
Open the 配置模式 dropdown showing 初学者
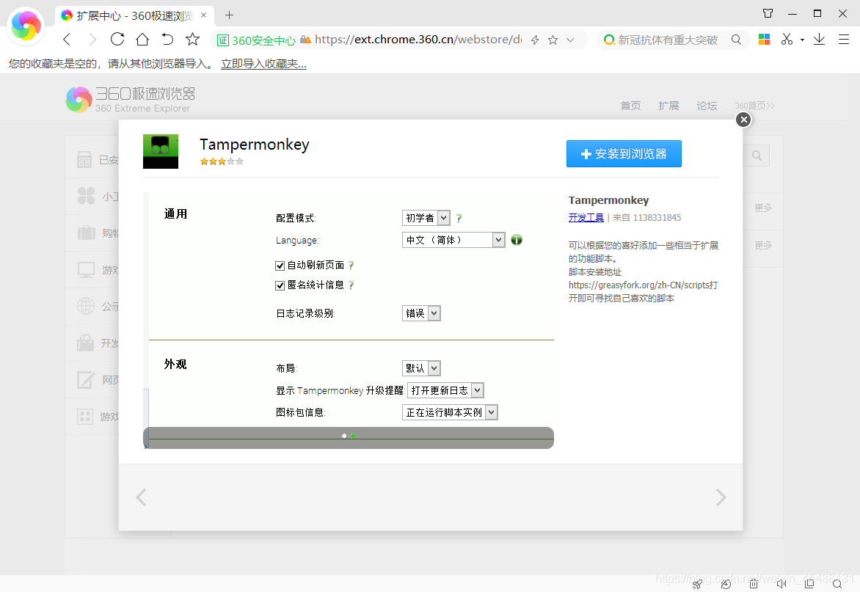coord(426,218)
